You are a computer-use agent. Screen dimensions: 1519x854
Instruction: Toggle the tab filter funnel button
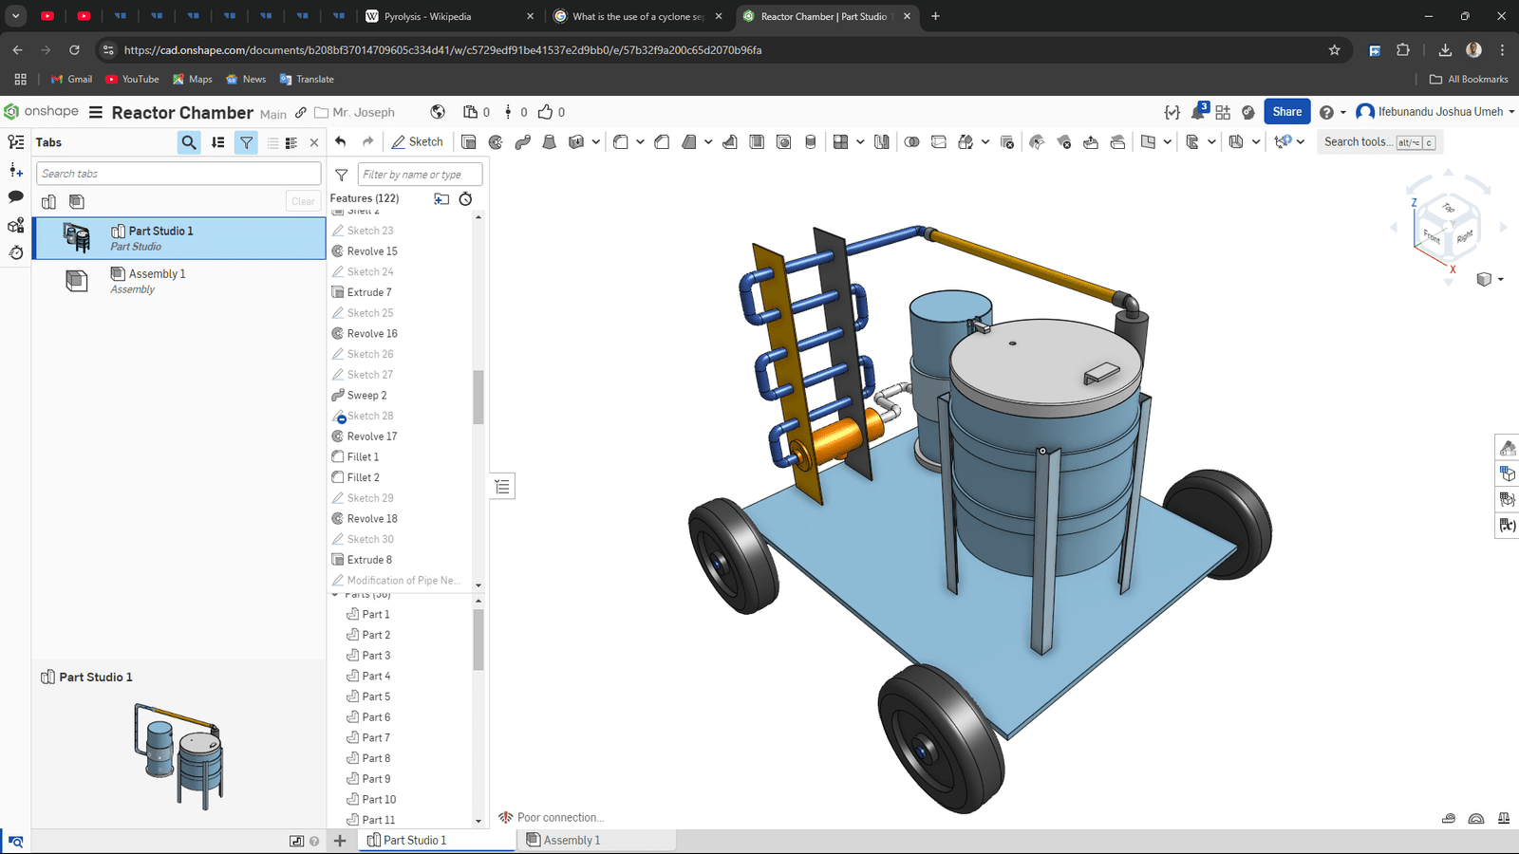246,142
